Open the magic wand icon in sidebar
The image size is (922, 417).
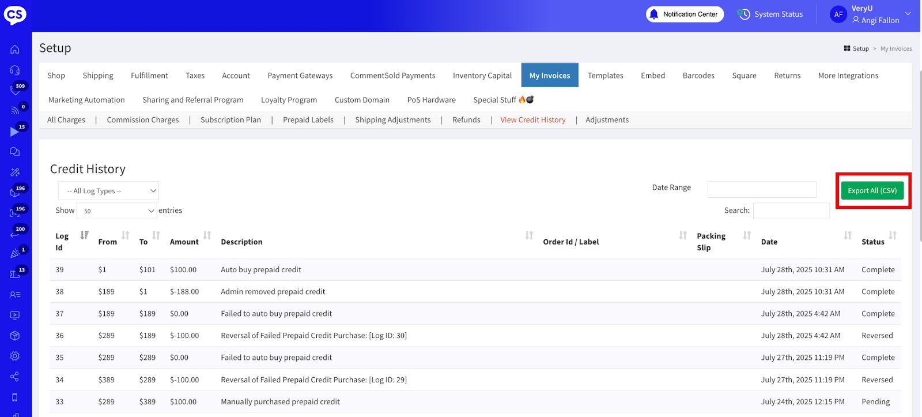15,172
